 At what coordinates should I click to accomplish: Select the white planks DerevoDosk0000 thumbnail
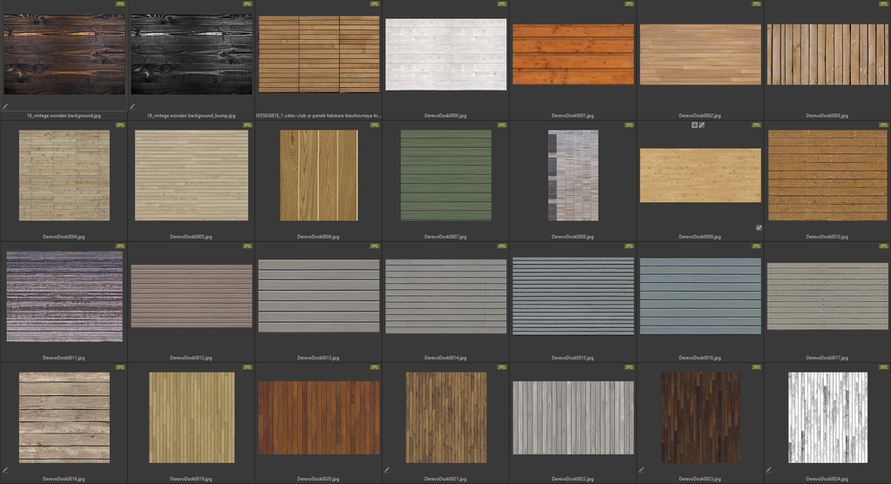[x=445, y=55]
